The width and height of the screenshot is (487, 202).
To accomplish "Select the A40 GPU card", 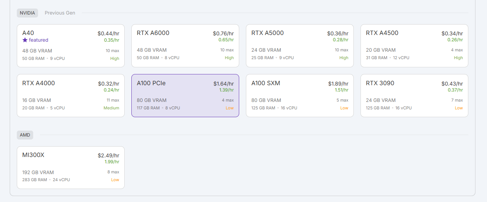I will (71, 46).
